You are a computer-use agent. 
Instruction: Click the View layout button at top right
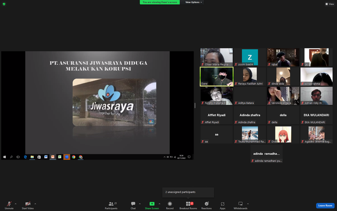pyautogui.click(x=330, y=4)
